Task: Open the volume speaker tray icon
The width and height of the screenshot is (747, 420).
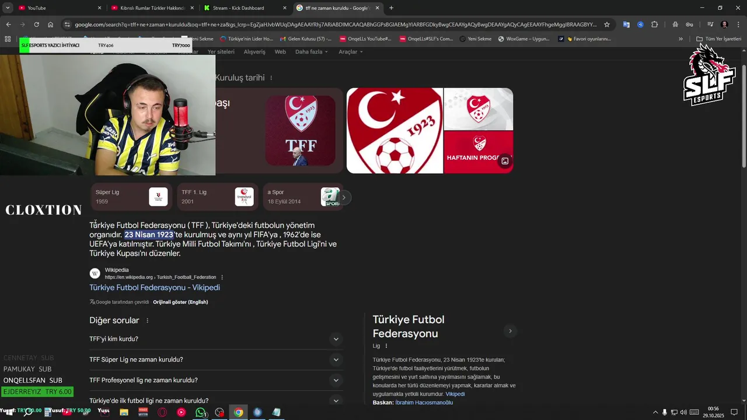Action: coord(683,412)
